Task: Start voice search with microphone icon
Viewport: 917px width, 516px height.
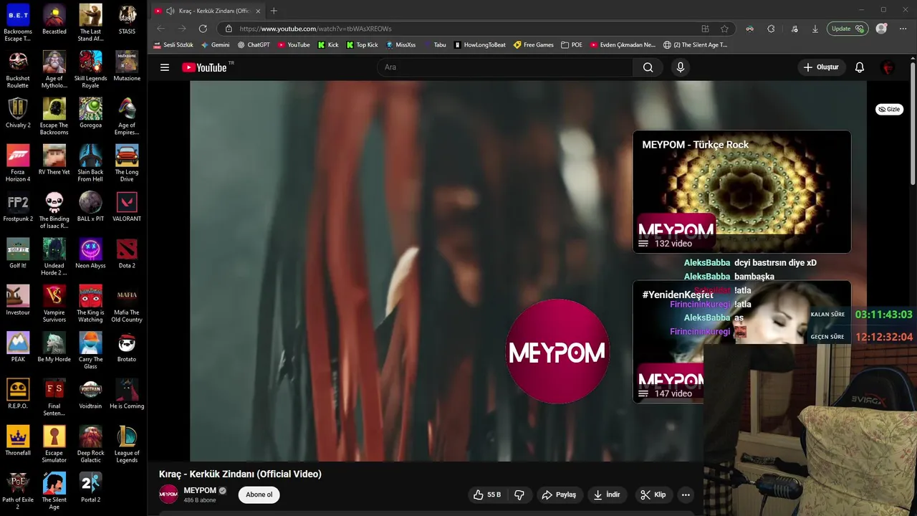Action: click(x=680, y=67)
